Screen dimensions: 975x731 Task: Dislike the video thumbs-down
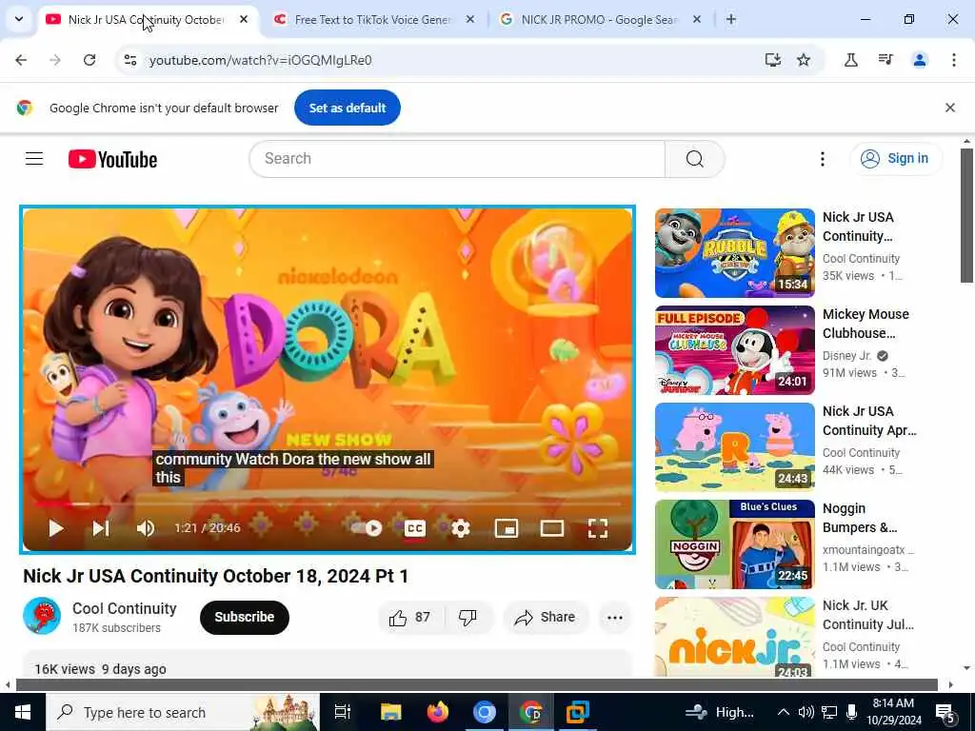coord(468,617)
